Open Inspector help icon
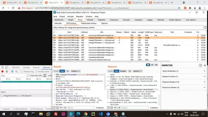 pyautogui.click(x=200, y=65)
